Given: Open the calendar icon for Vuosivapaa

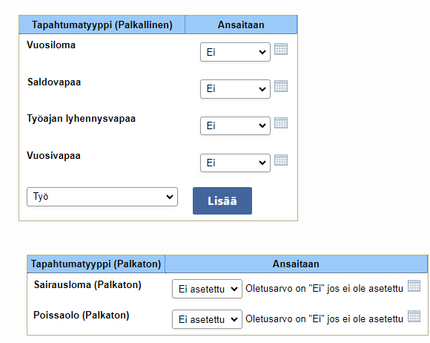Looking at the screenshot, I should click(x=281, y=160).
